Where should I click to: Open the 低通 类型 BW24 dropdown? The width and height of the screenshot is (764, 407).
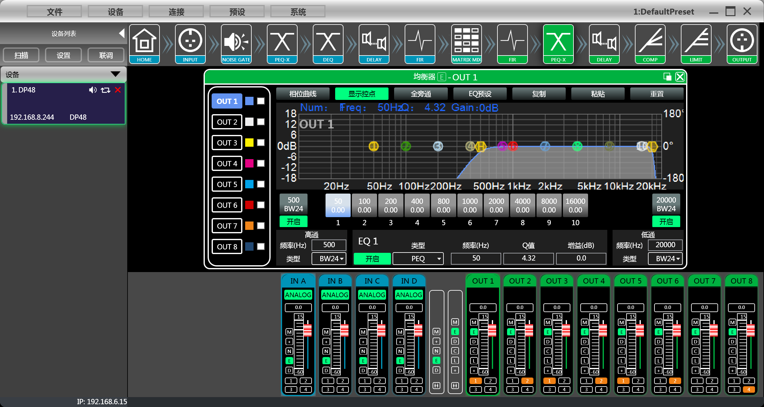(665, 258)
